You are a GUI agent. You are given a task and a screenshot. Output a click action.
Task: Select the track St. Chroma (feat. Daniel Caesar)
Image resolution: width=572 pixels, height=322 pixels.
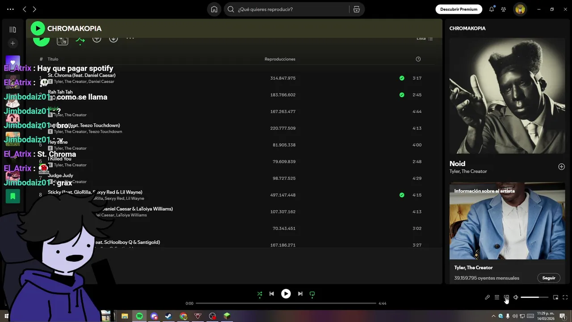82,75
